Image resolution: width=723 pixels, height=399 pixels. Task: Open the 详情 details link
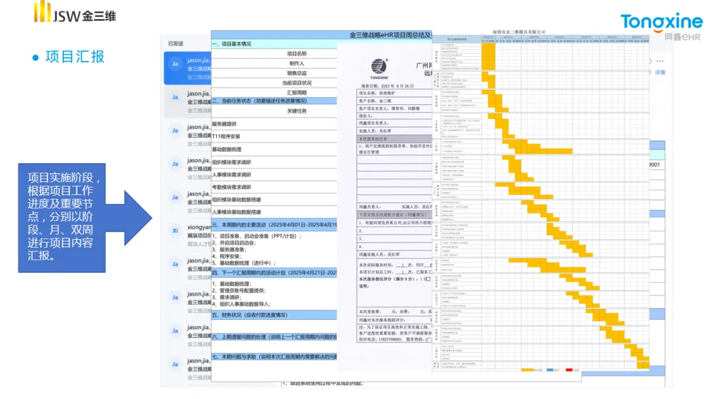point(659,73)
